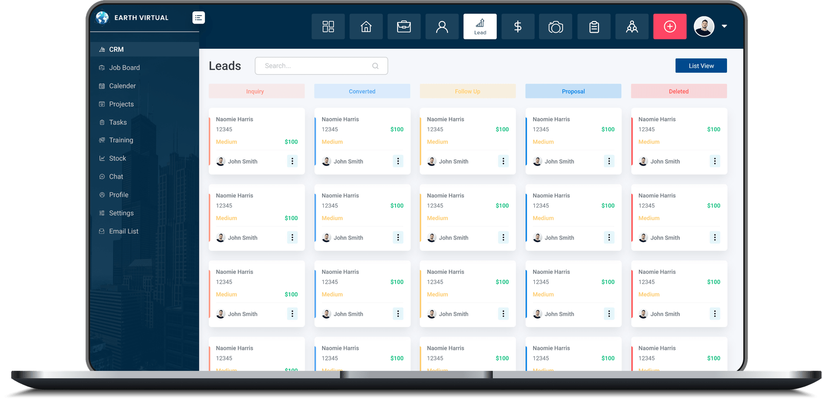This screenshot has height=400, width=822.
Task: Go to the Home icon in top bar
Action: 366,27
